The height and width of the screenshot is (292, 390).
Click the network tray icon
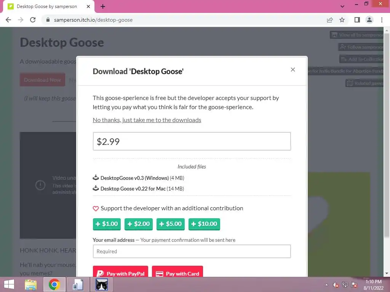pyautogui.click(x=345, y=285)
